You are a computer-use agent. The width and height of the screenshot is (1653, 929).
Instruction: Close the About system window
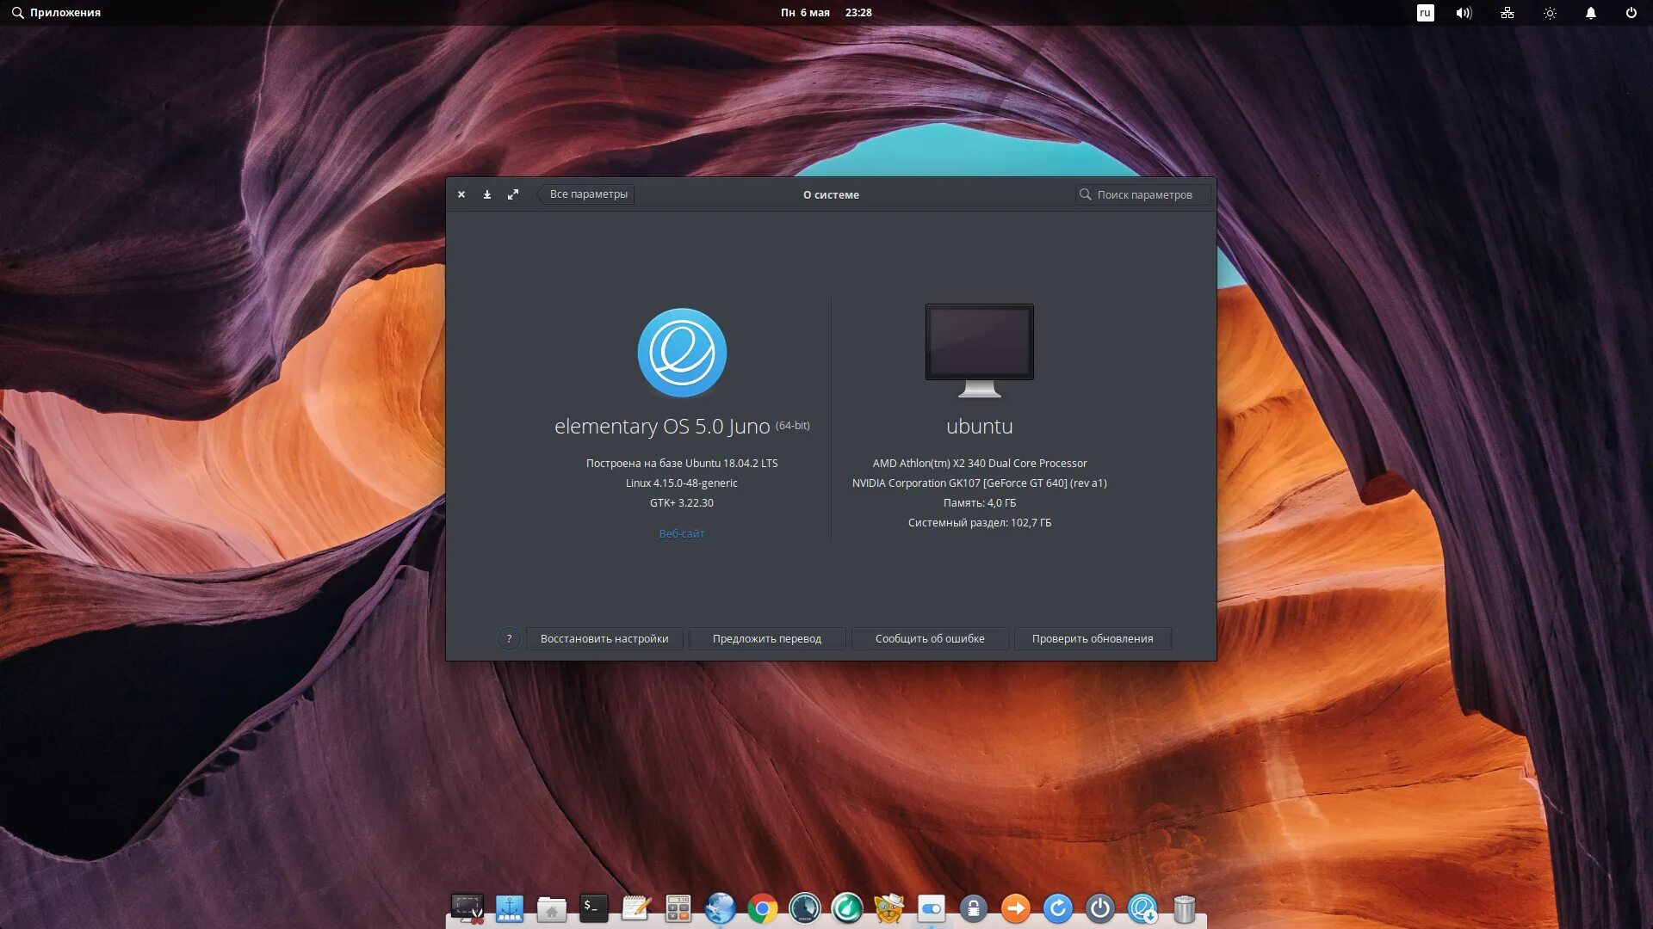click(461, 194)
